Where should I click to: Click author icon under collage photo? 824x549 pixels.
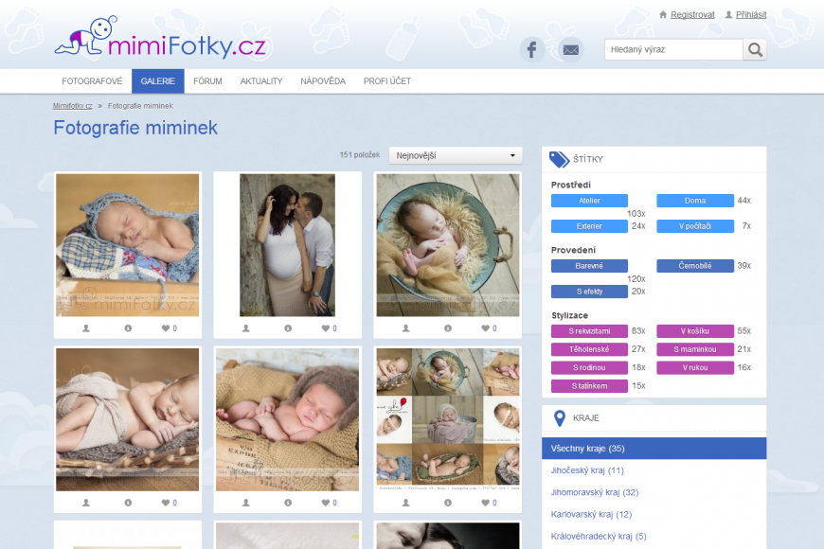405,503
